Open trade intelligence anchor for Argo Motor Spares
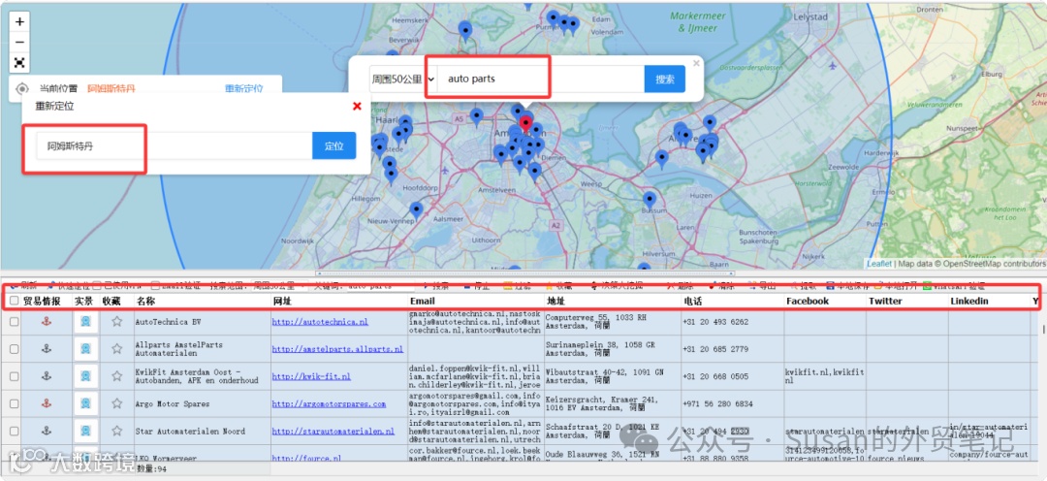This screenshot has height=481, width=1047. [47, 403]
